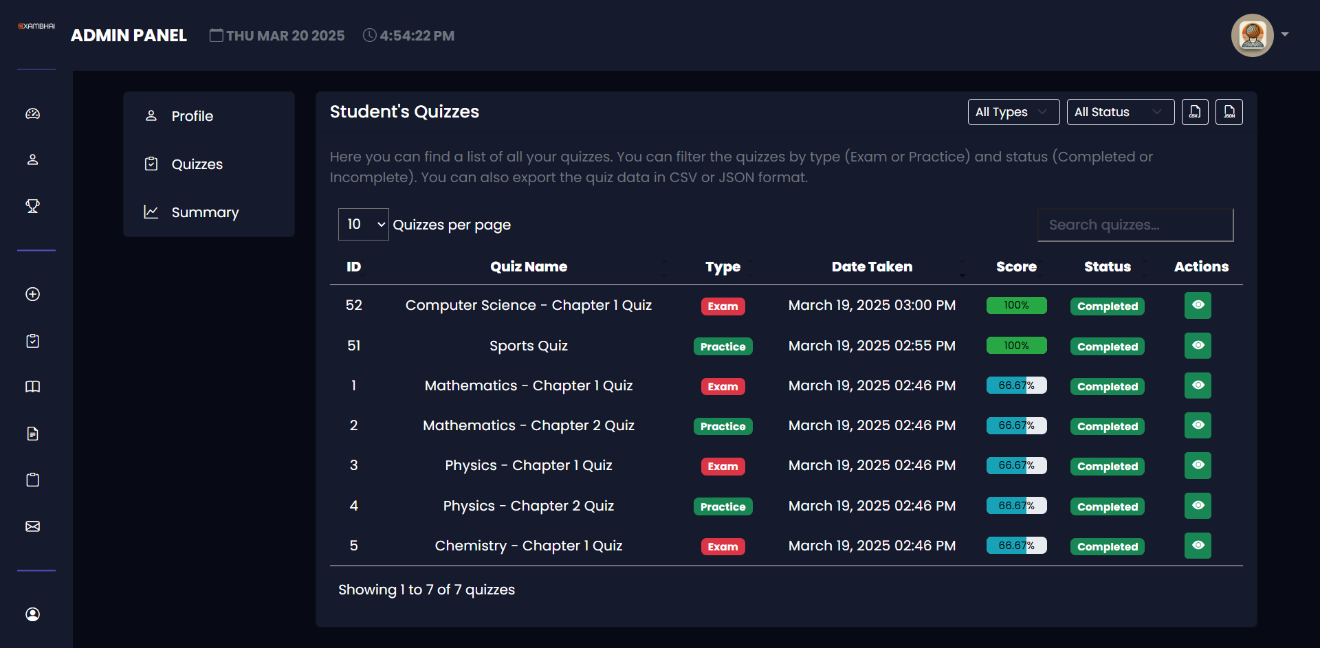View details of Computer Science Chapter 1 Quiz
This screenshot has height=648, width=1320.
pos(1198,305)
